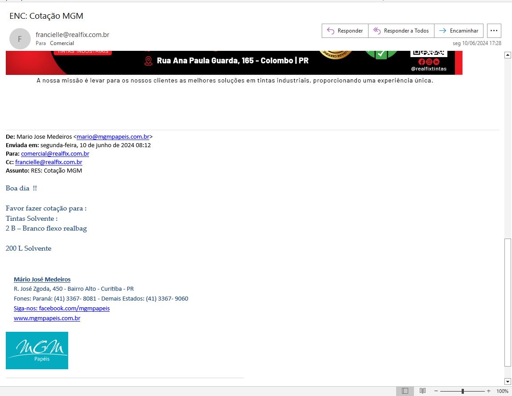Switch to Normal view in status bar
This screenshot has height=396, width=512.
click(x=405, y=391)
